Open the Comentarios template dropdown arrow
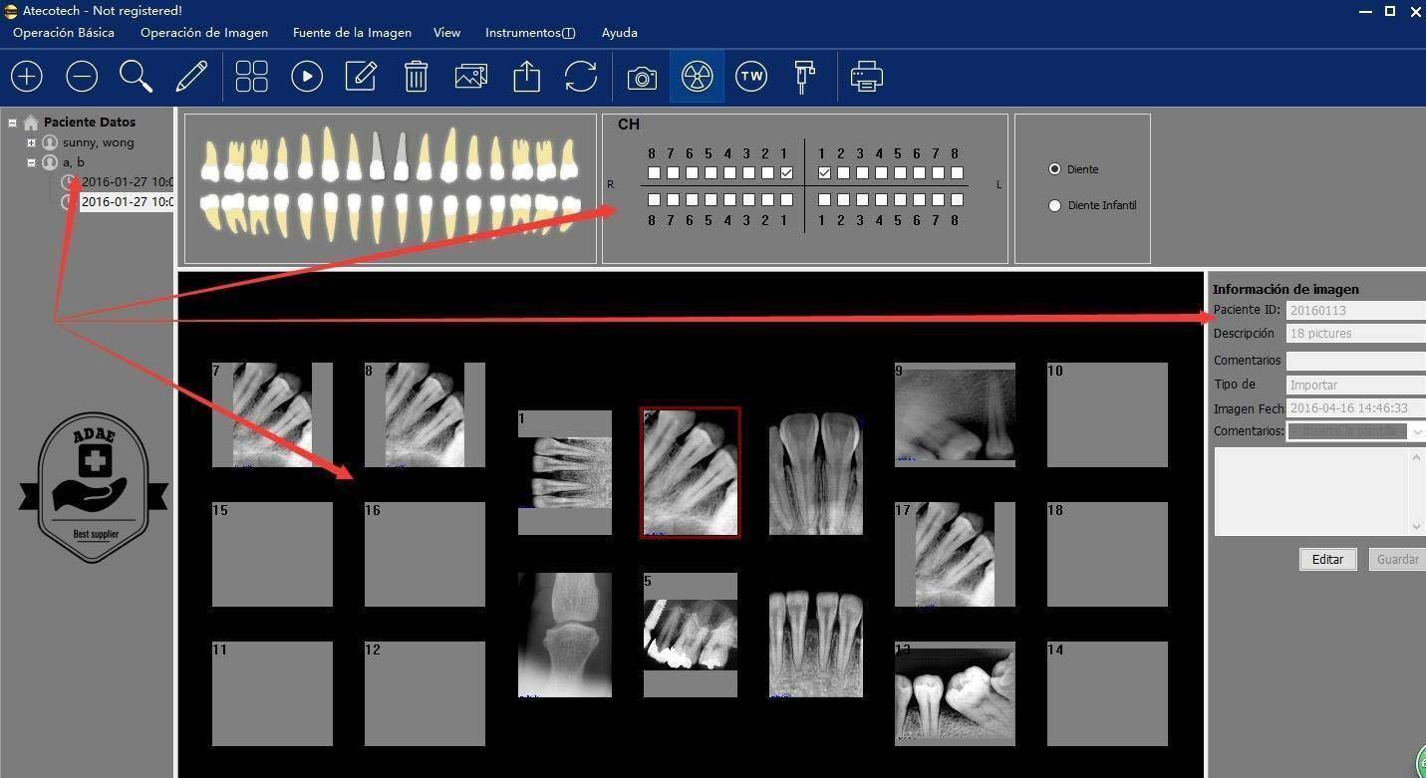Screen dimensions: 1426x778 click(1416, 432)
